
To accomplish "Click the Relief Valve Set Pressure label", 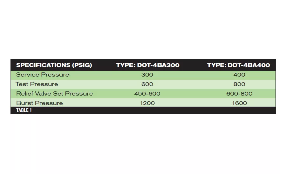I will [x=55, y=94].
